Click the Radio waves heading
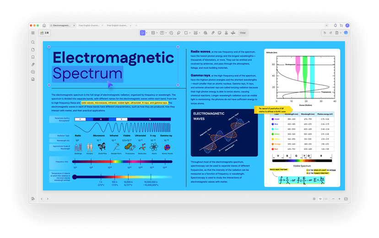Viewport: 379px width, 238px height. pos(200,51)
